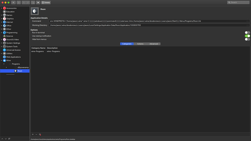This screenshot has width=251, height=141.
Task: Clear all categories with the red-dot icon
Action: point(40,134)
